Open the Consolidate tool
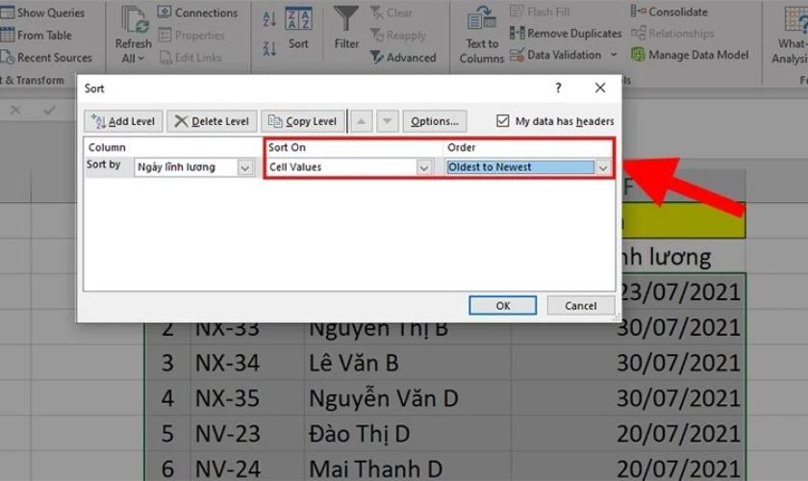This screenshot has width=808, height=481. (671, 13)
